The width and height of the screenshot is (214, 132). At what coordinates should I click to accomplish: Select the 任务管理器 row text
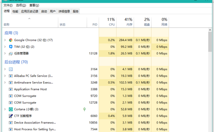pyautogui.click(x=21, y=54)
